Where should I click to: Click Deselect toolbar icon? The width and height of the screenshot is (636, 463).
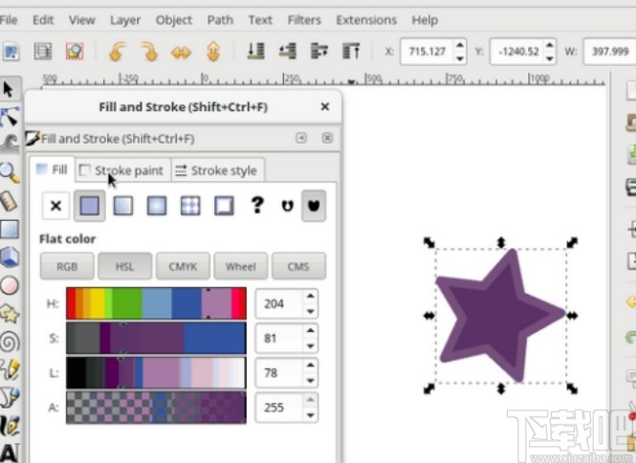[x=75, y=52]
